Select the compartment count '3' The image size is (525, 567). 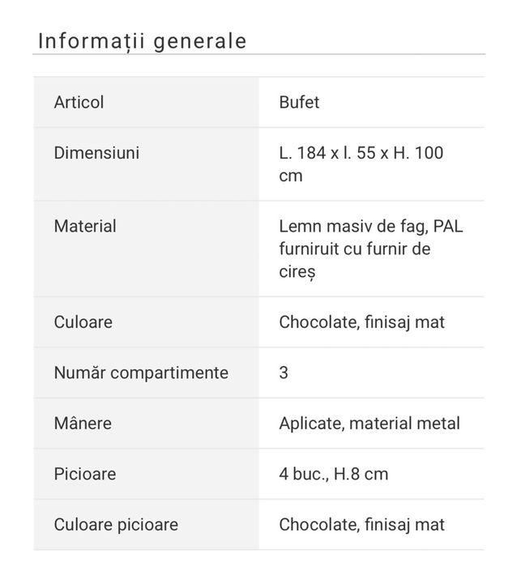[284, 373]
